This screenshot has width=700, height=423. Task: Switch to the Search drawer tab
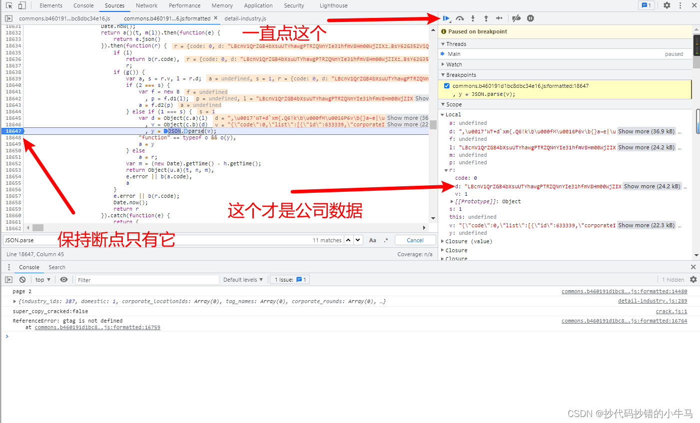57,267
